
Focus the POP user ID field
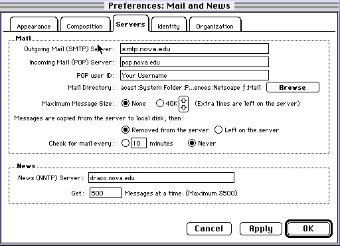pyautogui.click(x=195, y=75)
